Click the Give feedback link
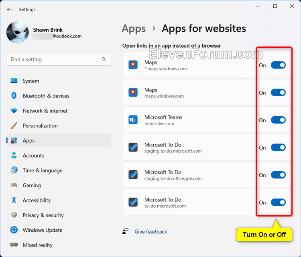Viewport: 301px width, 257px height. [x=150, y=231]
